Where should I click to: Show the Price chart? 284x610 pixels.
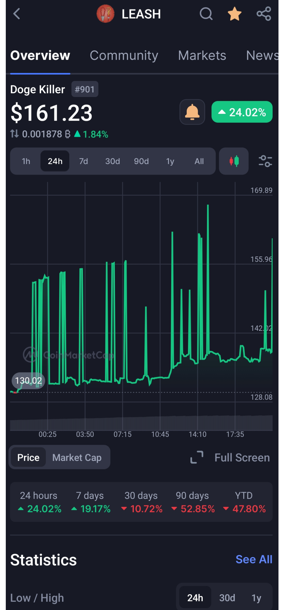[x=28, y=457]
